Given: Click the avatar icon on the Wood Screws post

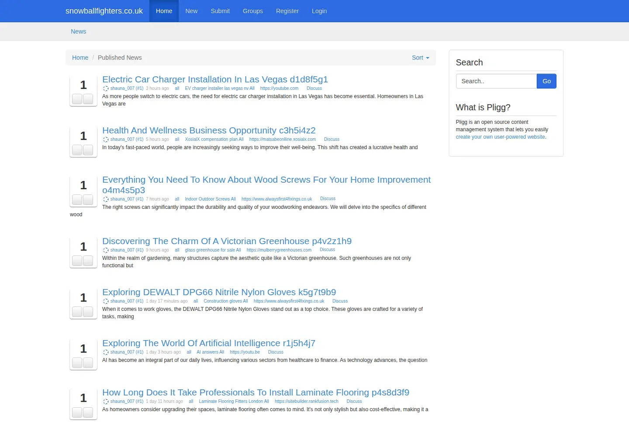Looking at the screenshot, I should (106, 199).
